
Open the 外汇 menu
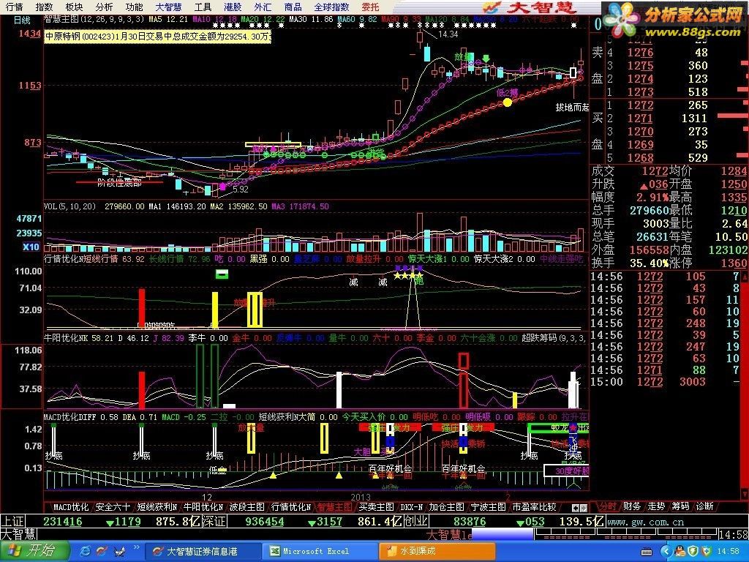tap(263, 7)
